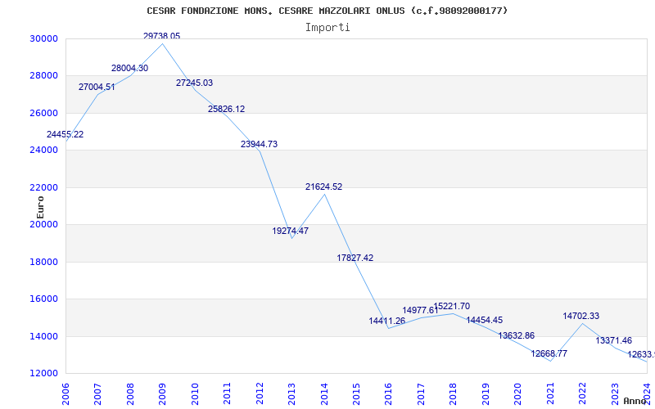Select the data label 13632.86
655x409 pixels.
tap(517, 335)
